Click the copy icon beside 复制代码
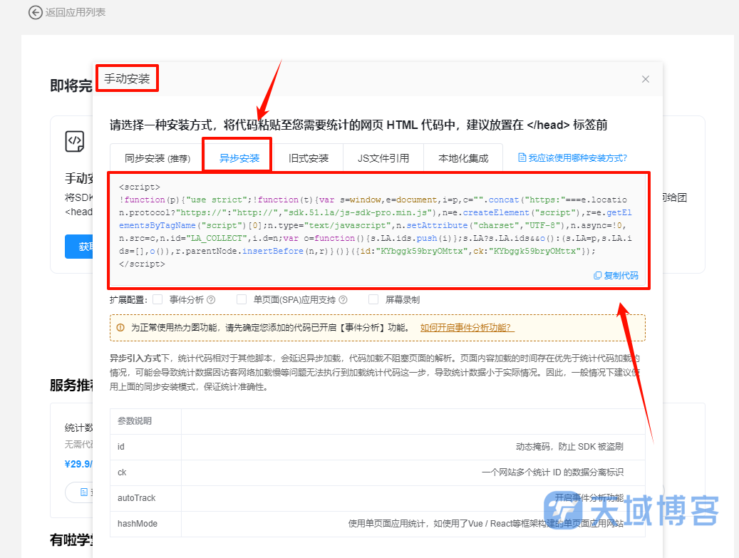The width and height of the screenshot is (739, 558). pyautogui.click(x=597, y=275)
